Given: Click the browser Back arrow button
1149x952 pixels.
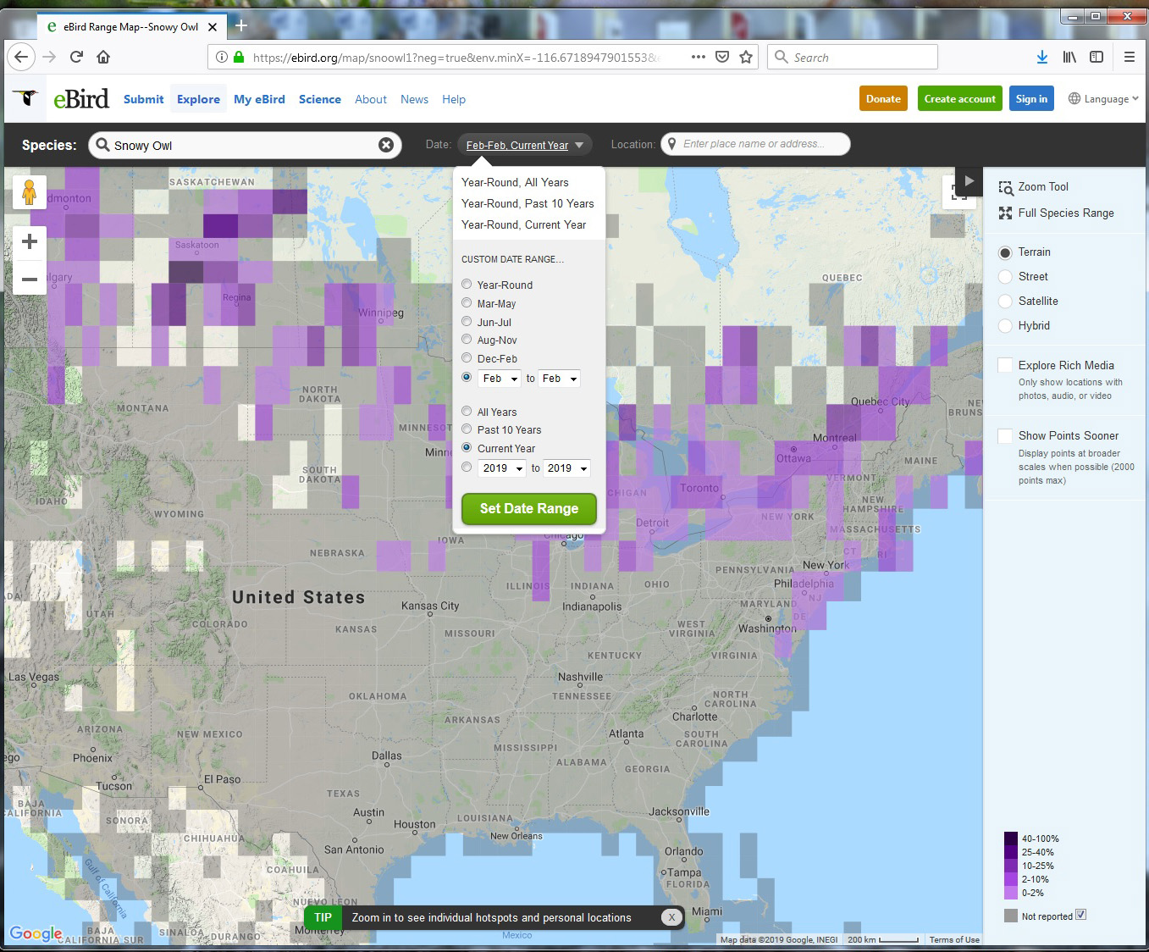Looking at the screenshot, I should coord(21,57).
